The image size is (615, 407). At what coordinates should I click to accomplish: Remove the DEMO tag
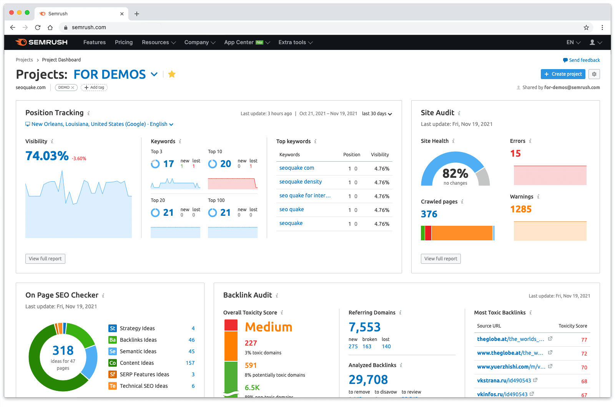tap(73, 88)
